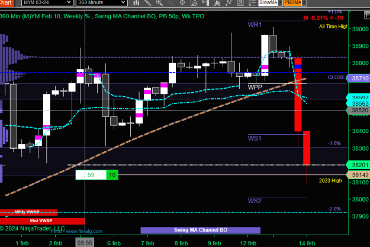Viewport: 370px width, 247px height.
Task: Open the Chart tab
Action: (x=7, y=3)
